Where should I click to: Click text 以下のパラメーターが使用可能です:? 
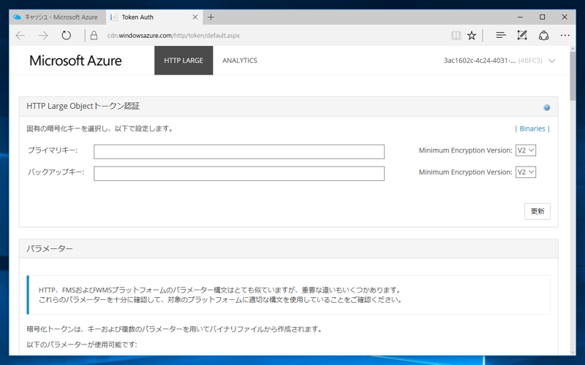pos(82,345)
